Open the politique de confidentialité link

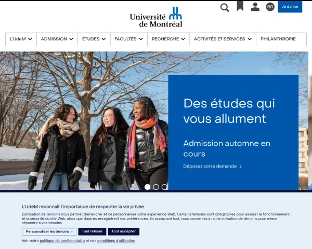[62, 241]
